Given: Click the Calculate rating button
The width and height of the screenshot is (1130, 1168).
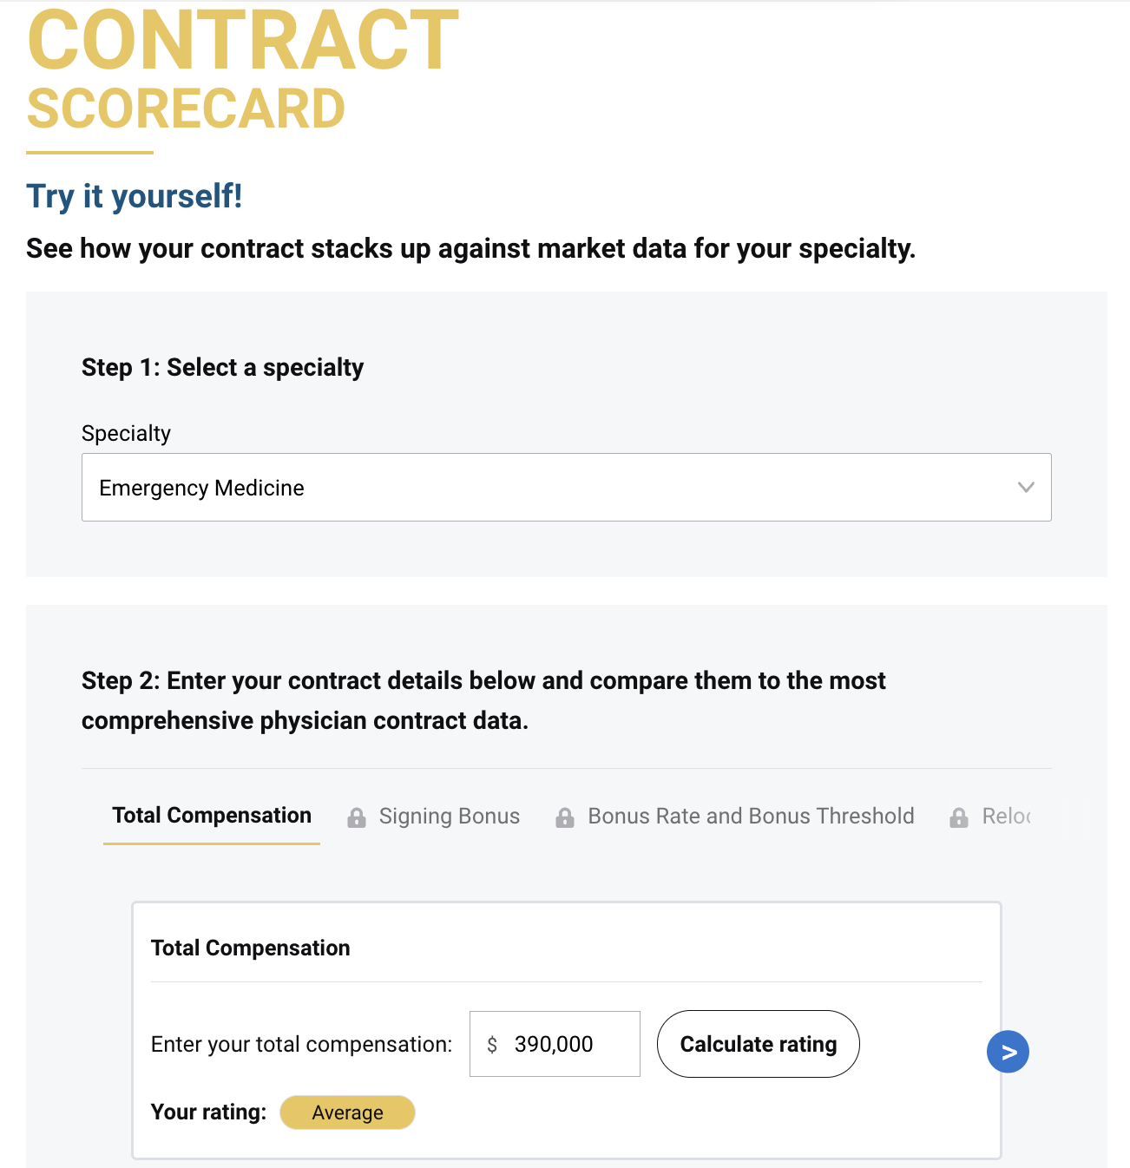Looking at the screenshot, I should pos(758,1044).
